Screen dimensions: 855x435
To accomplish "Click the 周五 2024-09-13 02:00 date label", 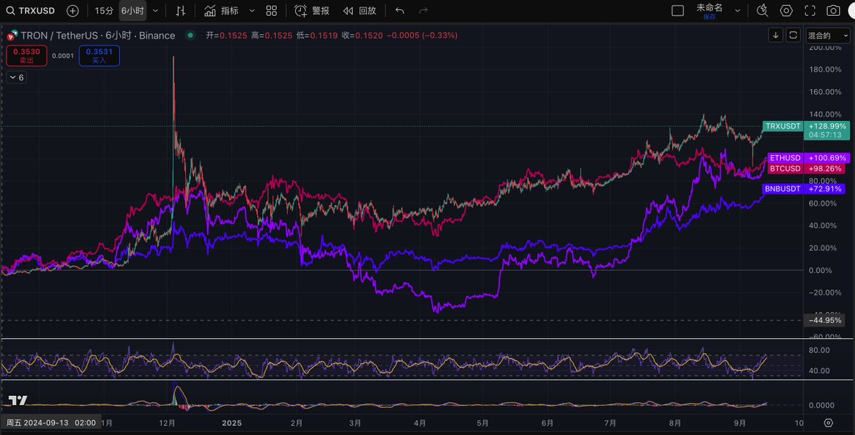I will click(x=51, y=422).
